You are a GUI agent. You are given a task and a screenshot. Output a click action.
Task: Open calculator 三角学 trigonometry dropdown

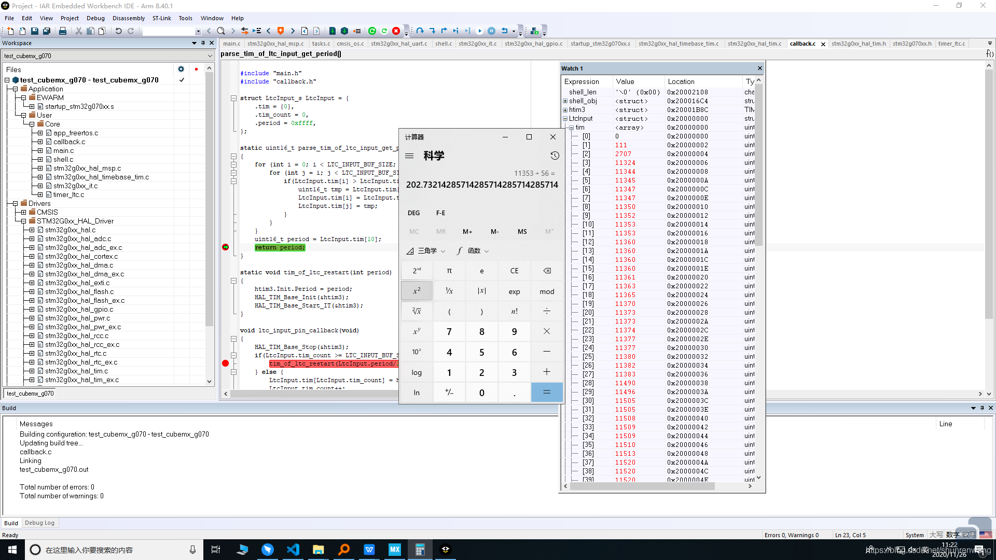pyautogui.click(x=426, y=251)
